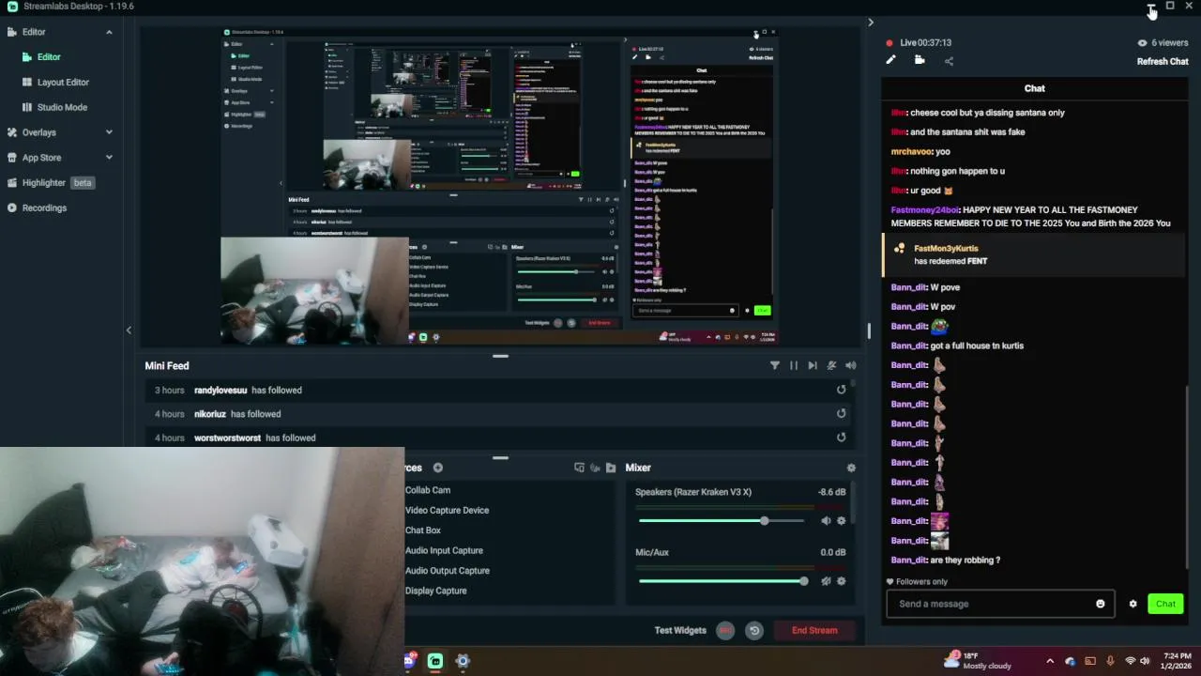Pause the Mini Feed alert queue
Viewport: 1201px width, 676px height.
coord(794,365)
